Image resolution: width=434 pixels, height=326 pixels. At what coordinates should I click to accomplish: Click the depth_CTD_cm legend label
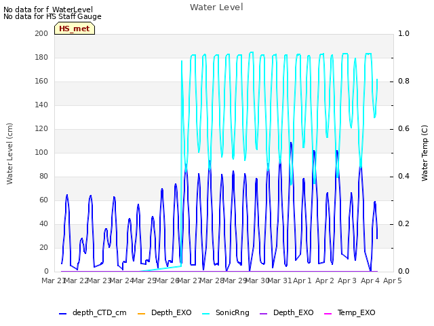pos(100,312)
